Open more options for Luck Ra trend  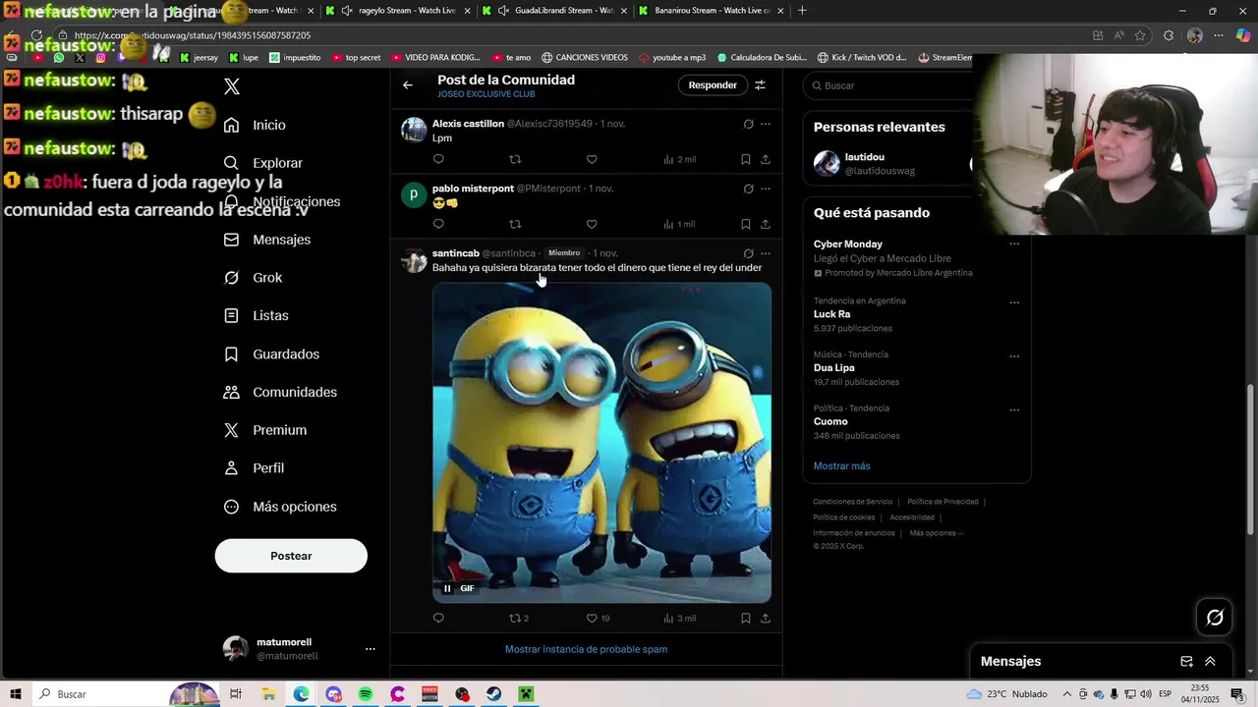[x=1014, y=302]
